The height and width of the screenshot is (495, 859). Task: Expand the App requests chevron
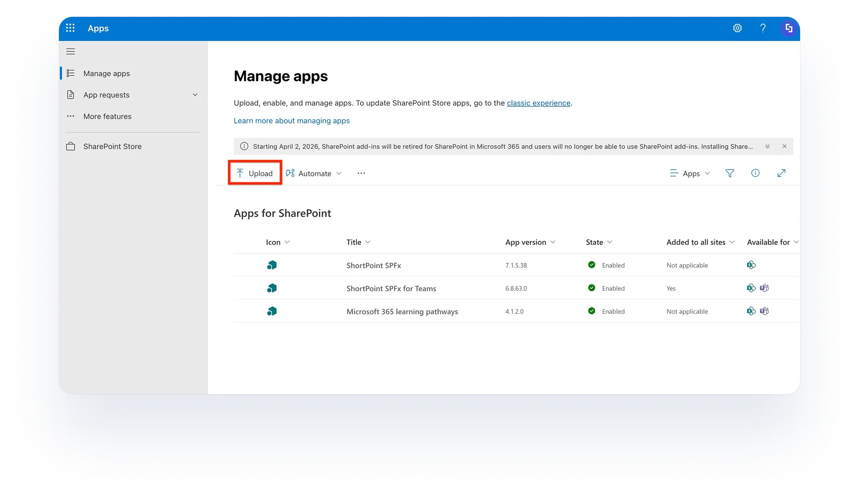tap(195, 95)
